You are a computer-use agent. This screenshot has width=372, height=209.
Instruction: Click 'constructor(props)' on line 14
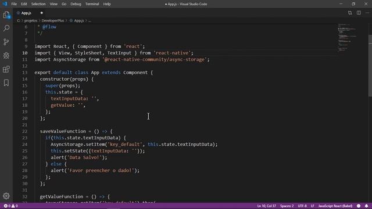click(x=64, y=79)
